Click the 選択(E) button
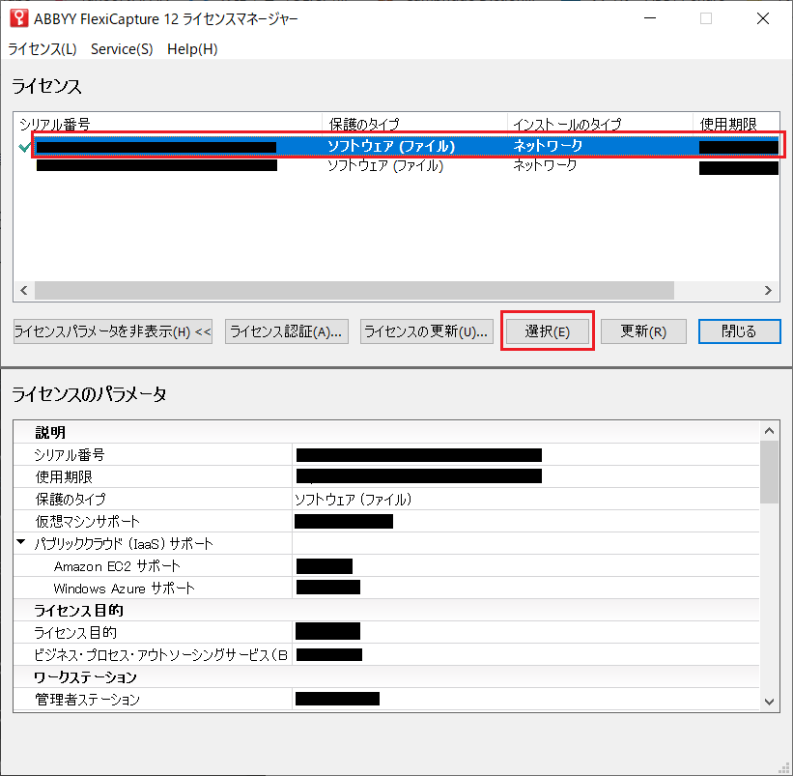Image resolution: width=793 pixels, height=776 pixels. [x=548, y=331]
